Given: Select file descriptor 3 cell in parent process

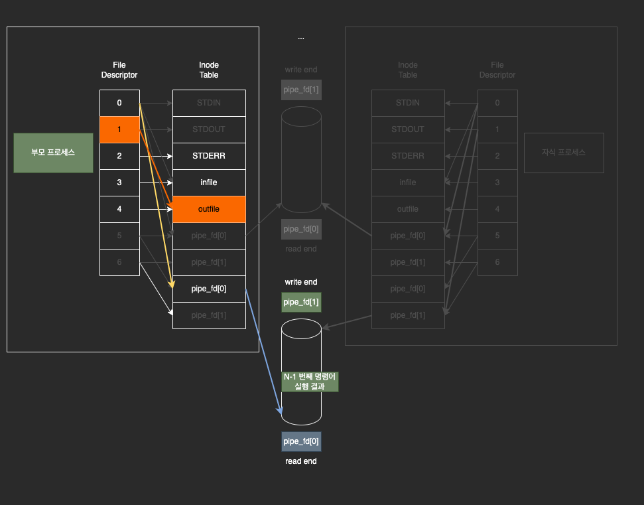Looking at the screenshot, I should pos(119,182).
